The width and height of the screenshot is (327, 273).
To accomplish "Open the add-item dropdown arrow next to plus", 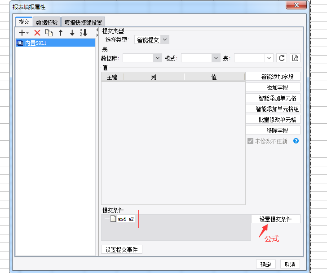I will (x=27, y=33).
